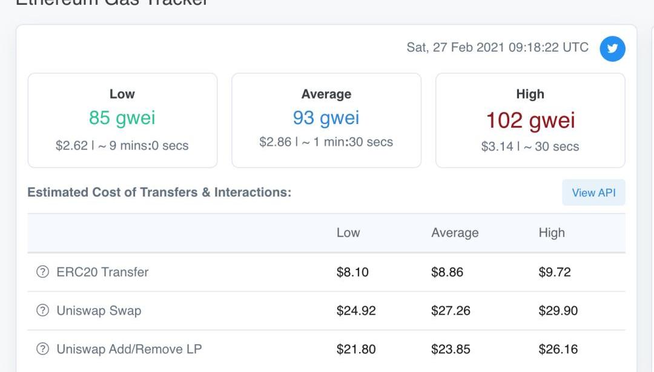Click help icon beside Uniswap Add/Remove LP
Viewport: 654px width, 372px height.
coord(42,349)
